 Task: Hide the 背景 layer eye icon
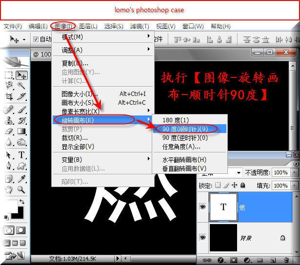pos(202,238)
